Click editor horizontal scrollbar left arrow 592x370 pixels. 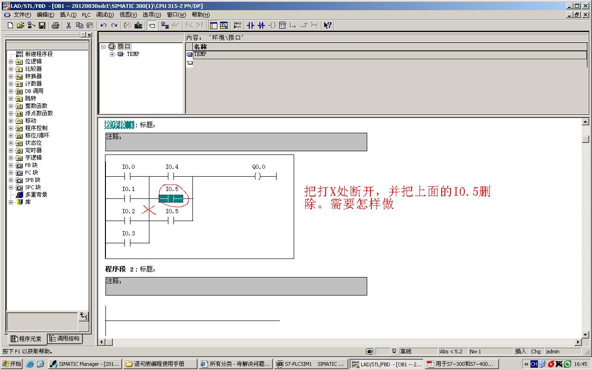pyautogui.click(x=102, y=342)
